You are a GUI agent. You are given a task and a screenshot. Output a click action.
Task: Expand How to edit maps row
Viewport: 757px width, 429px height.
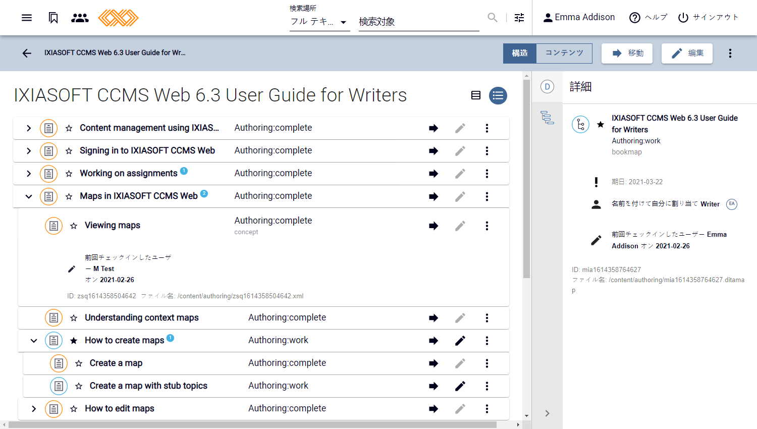[34, 409]
